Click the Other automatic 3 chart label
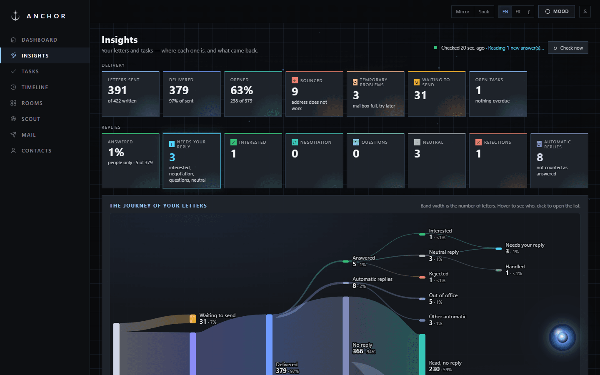This screenshot has width=600, height=375. [447, 320]
